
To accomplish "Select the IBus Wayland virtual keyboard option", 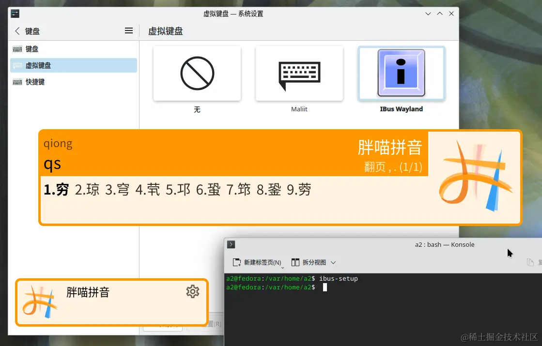I will pyautogui.click(x=401, y=73).
